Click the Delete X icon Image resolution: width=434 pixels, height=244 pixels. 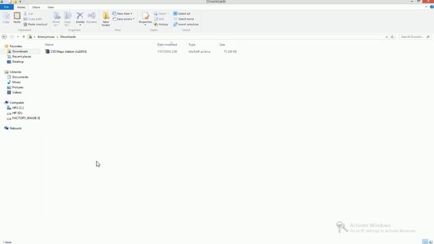80,16
